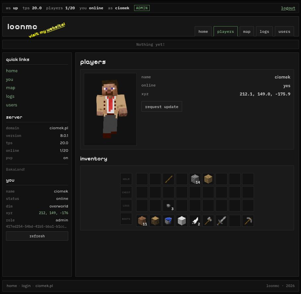The width and height of the screenshot is (301, 294).
Task: Click the dim value overworld
Action: click(59, 206)
